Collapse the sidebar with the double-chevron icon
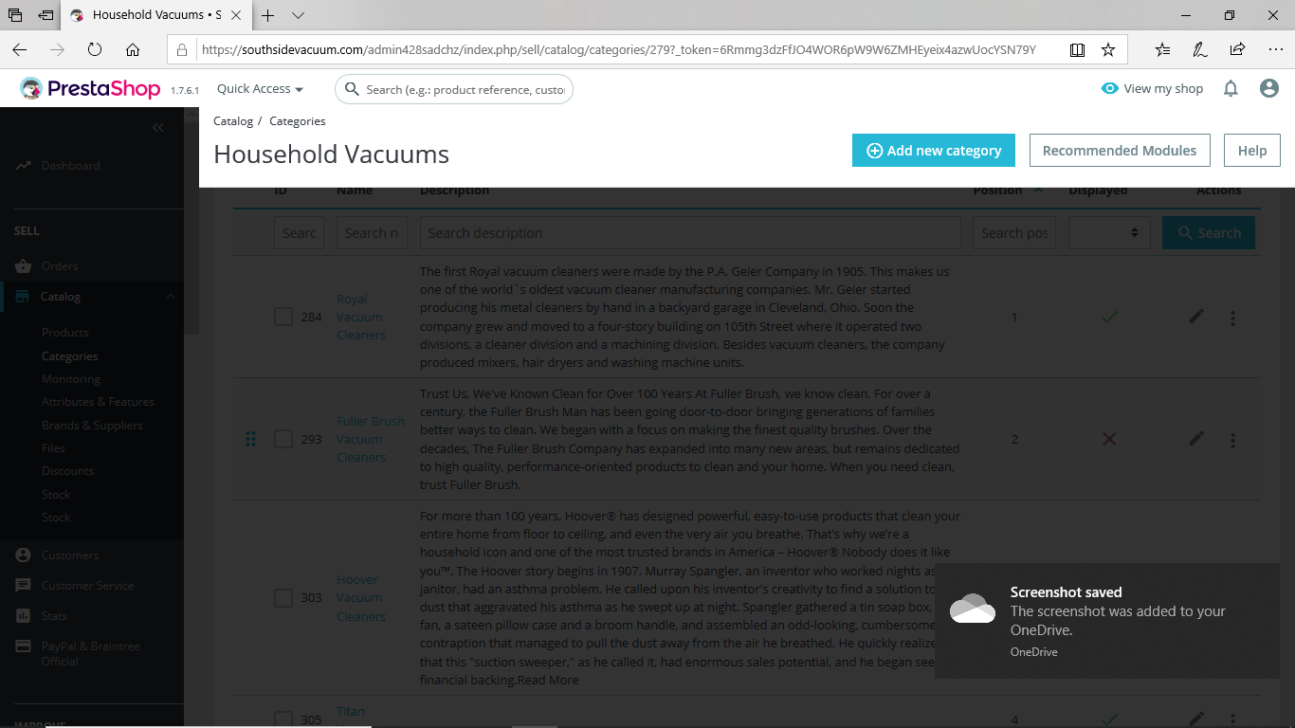 pyautogui.click(x=158, y=128)
